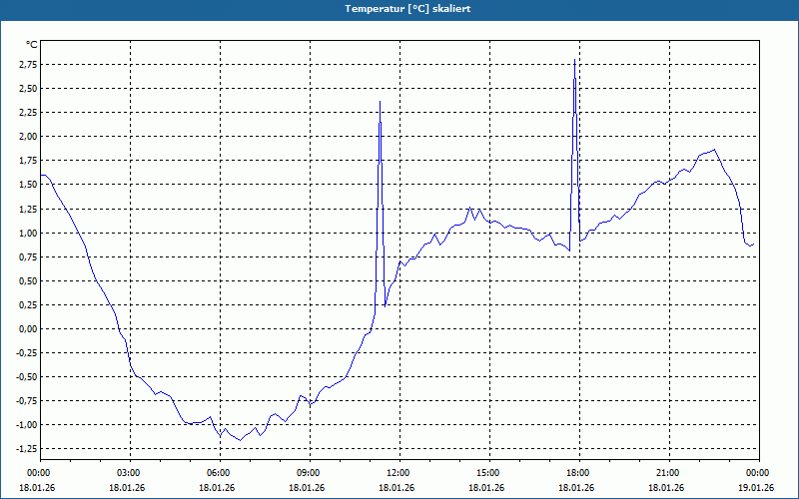Click the 0,00 y-axis label

(x=29, y=329)
